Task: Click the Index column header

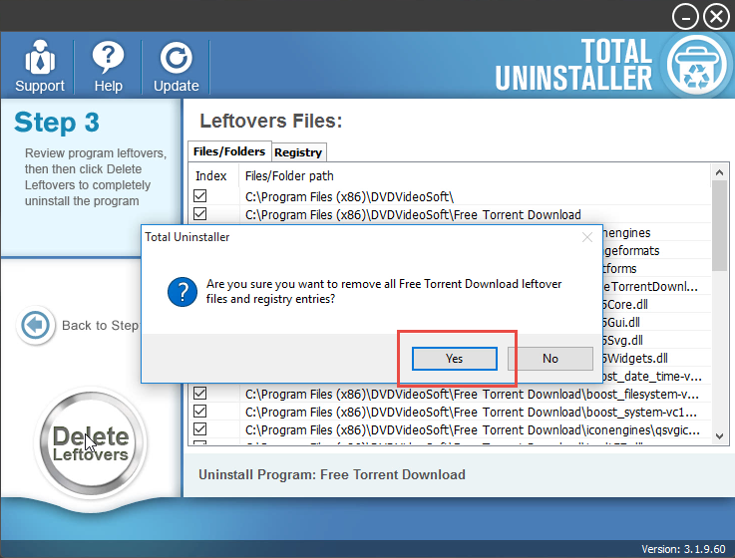Action: pyautogui.click(x=211, y=176)
